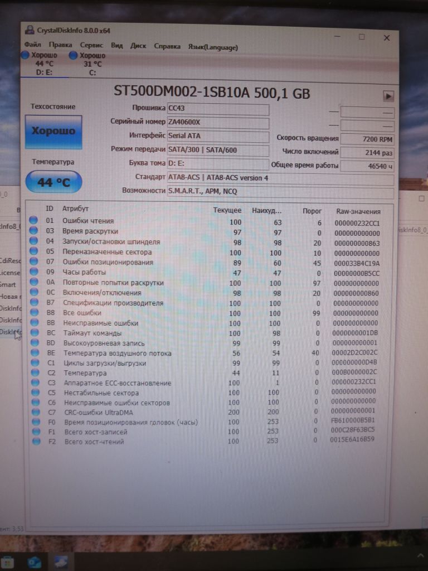Viewport: 428px width, 571px height.
Task: Click status icon for 01 Ошибки чтения
Action: tap(33, 220)
